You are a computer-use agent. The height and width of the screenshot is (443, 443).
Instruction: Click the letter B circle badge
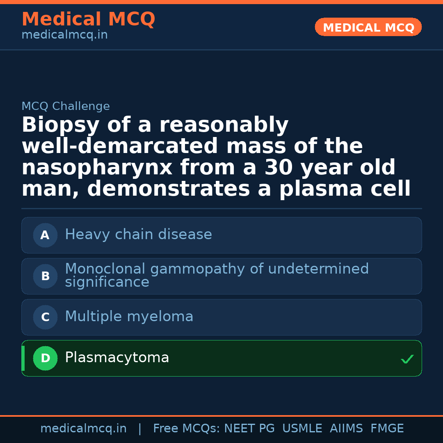(45, 276)
